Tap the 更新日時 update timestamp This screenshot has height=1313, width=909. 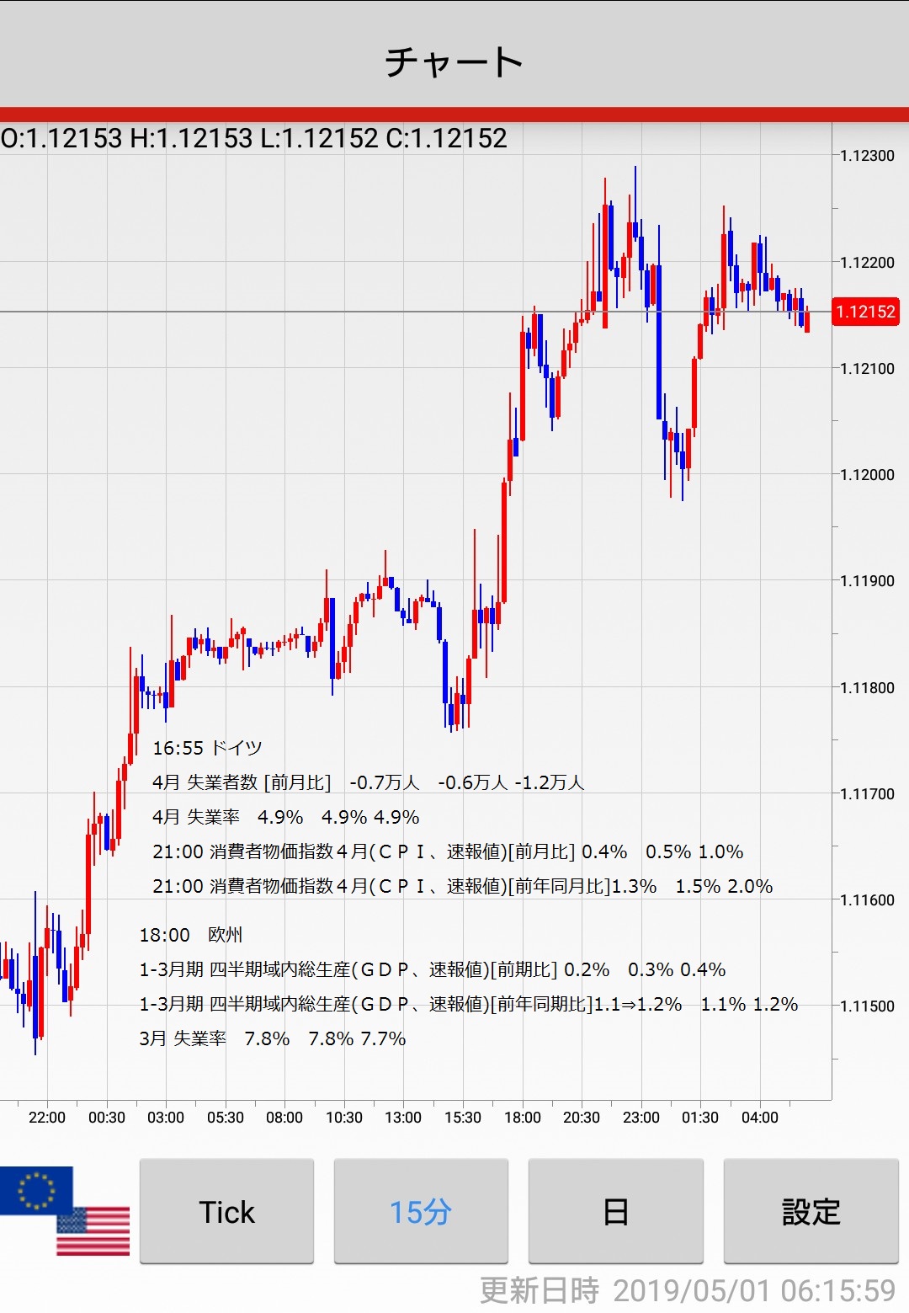click(x=687, y=1290)
